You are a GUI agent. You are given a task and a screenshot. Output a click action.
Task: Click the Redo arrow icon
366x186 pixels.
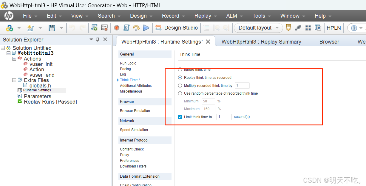click(x=83, y=28)
